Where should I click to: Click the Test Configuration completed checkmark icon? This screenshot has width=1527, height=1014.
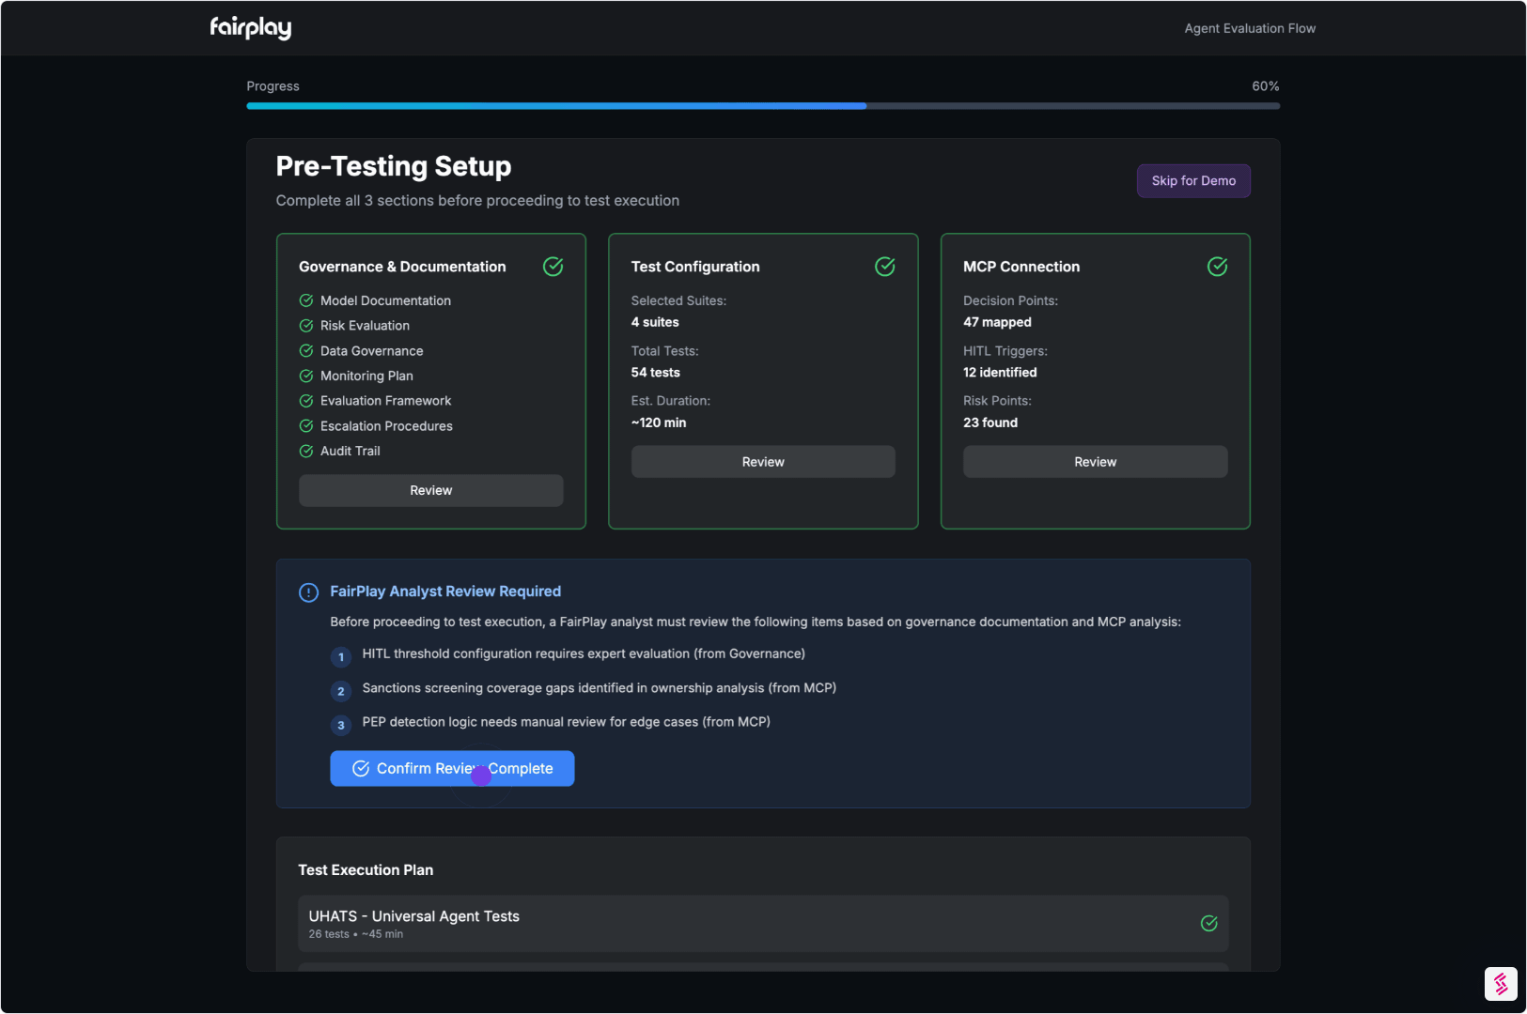coord(885,267)
